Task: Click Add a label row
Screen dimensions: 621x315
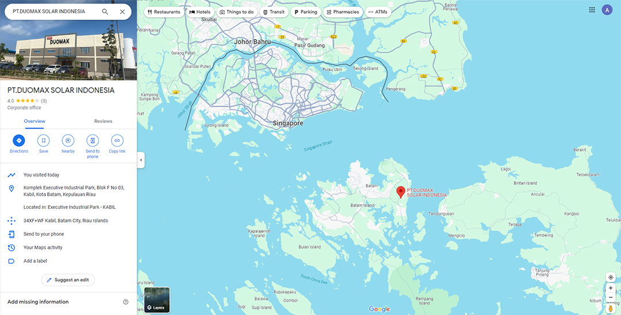Action: click(68, 261)
